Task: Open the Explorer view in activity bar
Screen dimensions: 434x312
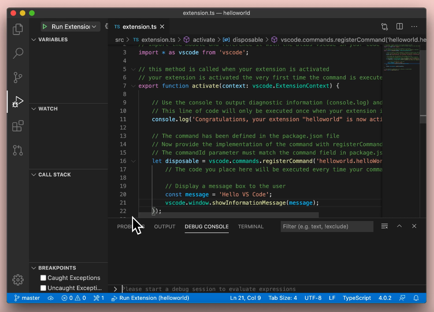Action: tap(18, 29)
